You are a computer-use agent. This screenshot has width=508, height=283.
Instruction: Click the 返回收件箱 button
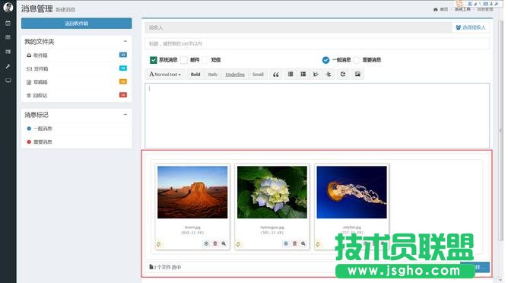[x=77, y=24]
